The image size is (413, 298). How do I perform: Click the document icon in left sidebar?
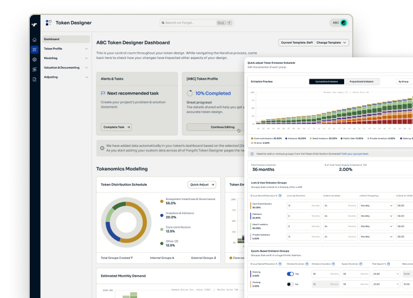pyautogui.click(x=34, y=79)
